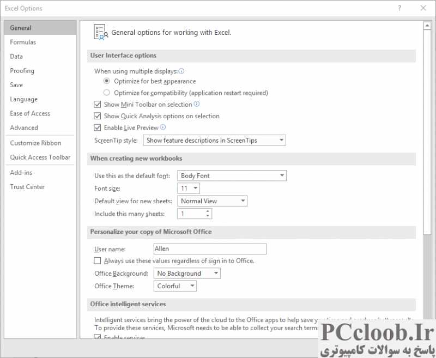Open the Trust Center category

(40, 187)
